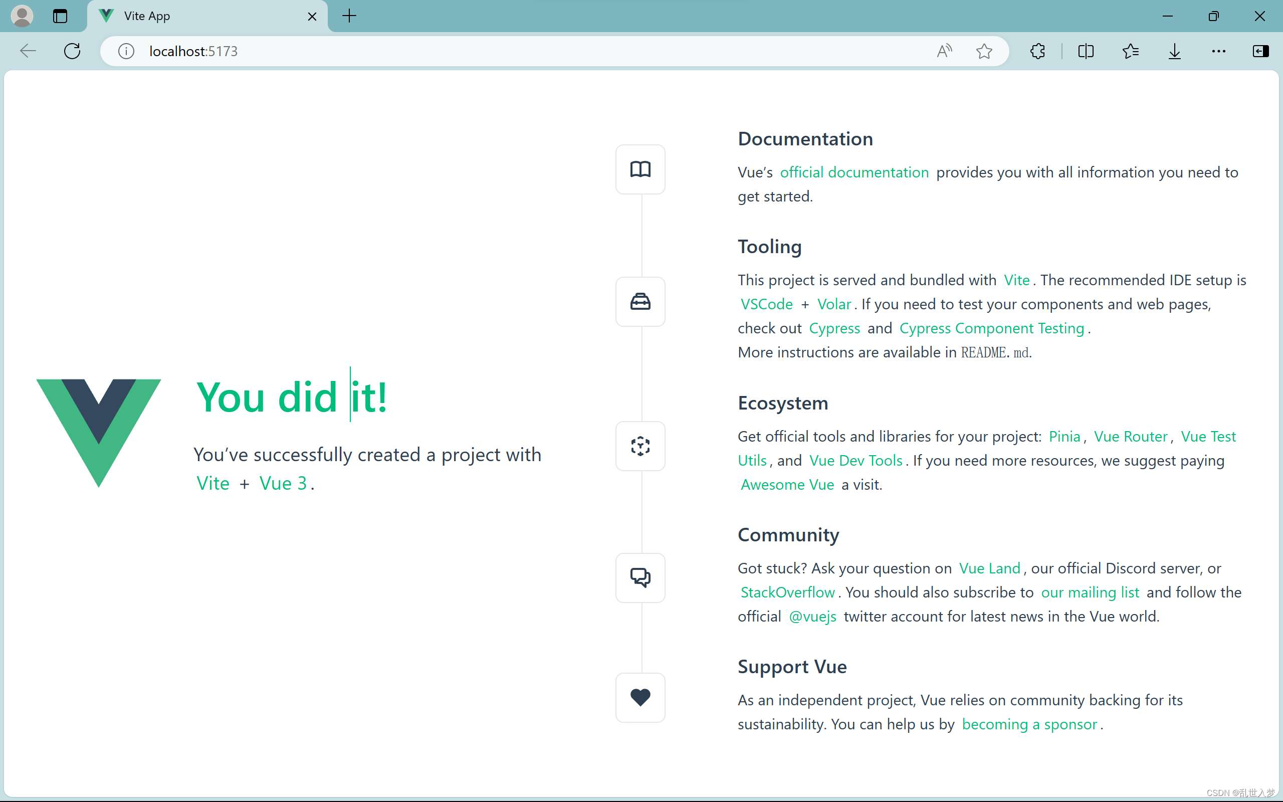Click the Documentation book icon
1283x802 pixels.
pos(640,169)
